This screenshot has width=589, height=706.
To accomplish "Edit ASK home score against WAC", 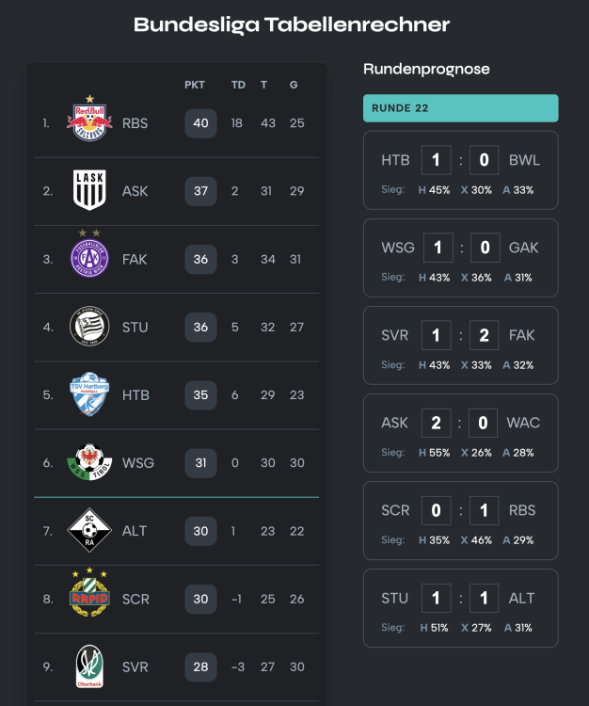I will click(436, 423).
